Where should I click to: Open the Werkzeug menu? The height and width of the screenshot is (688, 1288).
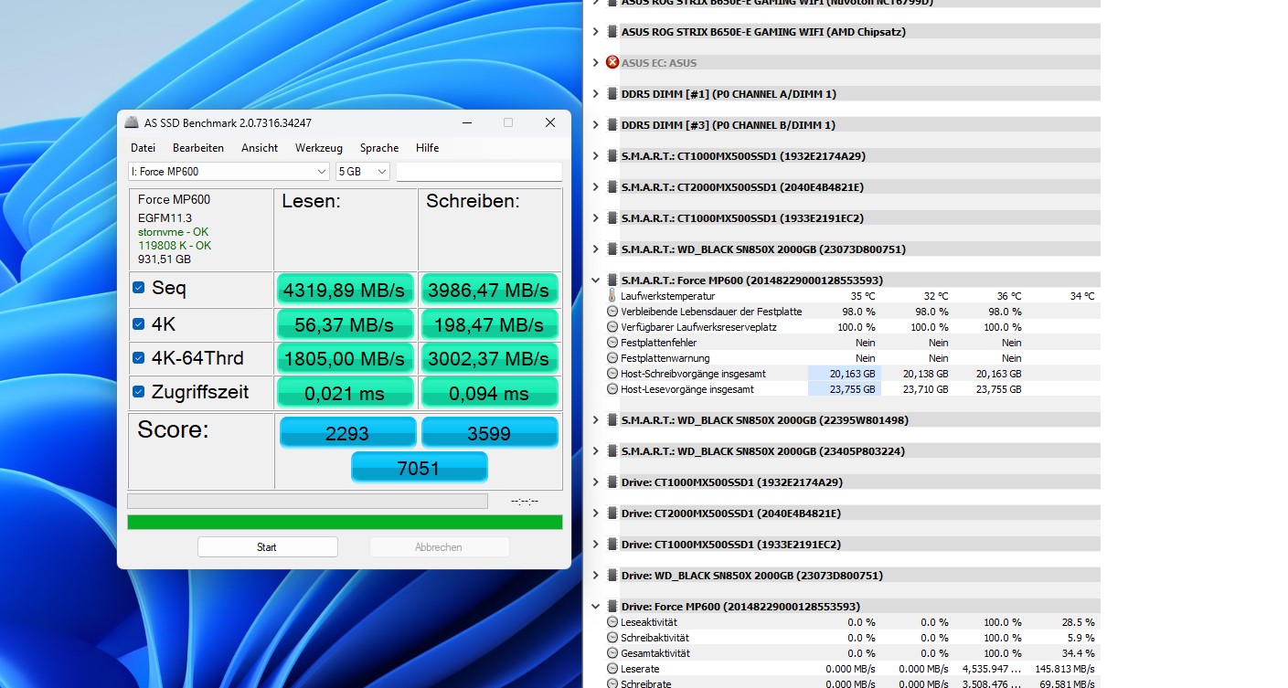click(319, 148)
